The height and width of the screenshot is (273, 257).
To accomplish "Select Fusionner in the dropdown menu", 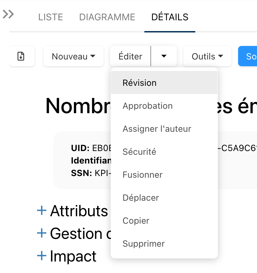I will (x=143, y=175).
